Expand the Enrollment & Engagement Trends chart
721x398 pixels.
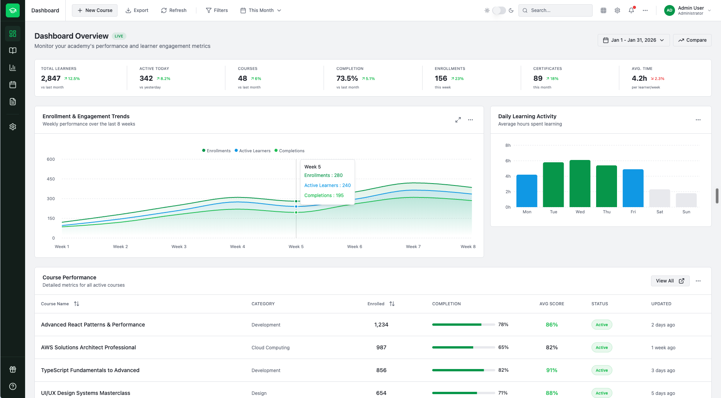tap(458, 120)
